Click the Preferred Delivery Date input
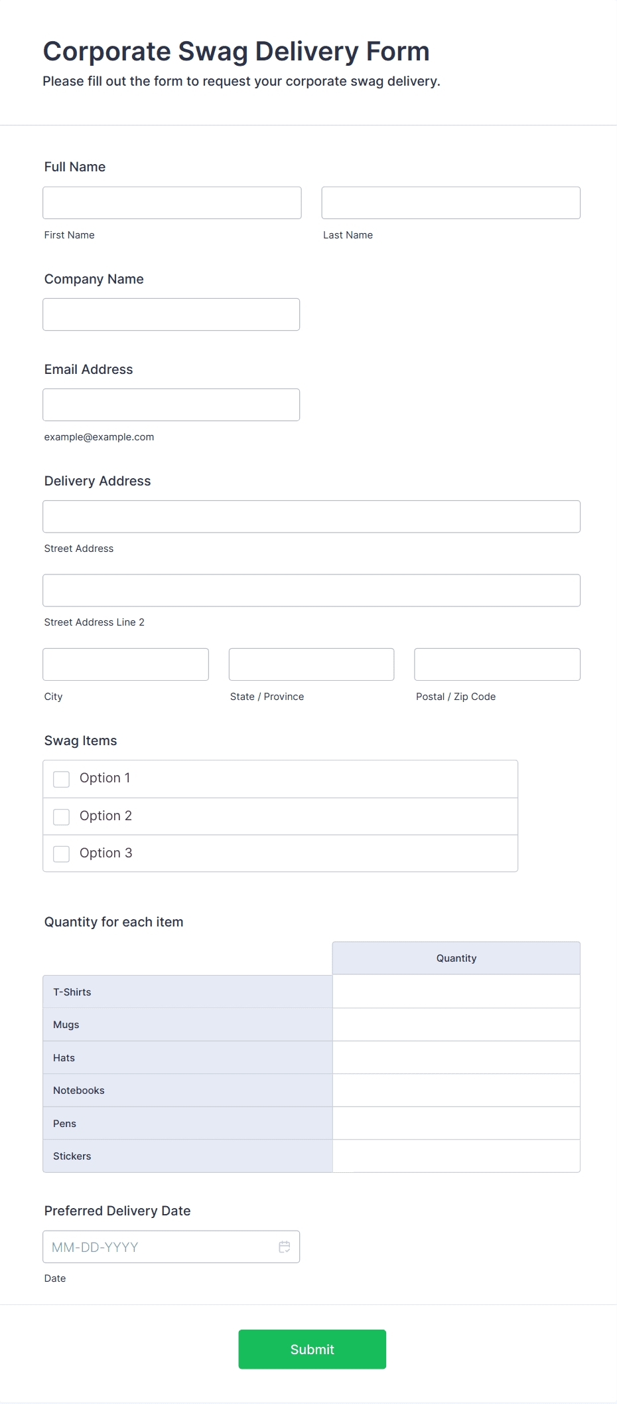Screen dimensions: 617x1404 point(159,1247)
